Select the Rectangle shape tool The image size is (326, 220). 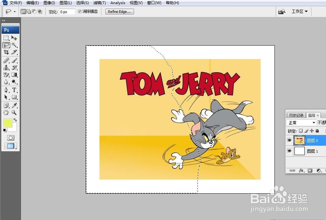(x=14, y=97)
